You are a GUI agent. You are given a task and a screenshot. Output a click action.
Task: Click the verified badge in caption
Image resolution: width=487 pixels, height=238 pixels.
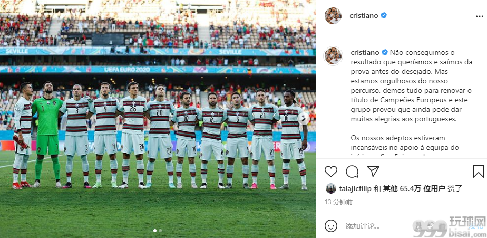click(x=385, y=52)
